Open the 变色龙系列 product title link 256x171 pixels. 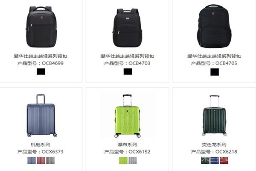pyautogui.click(x=214, y=144)
